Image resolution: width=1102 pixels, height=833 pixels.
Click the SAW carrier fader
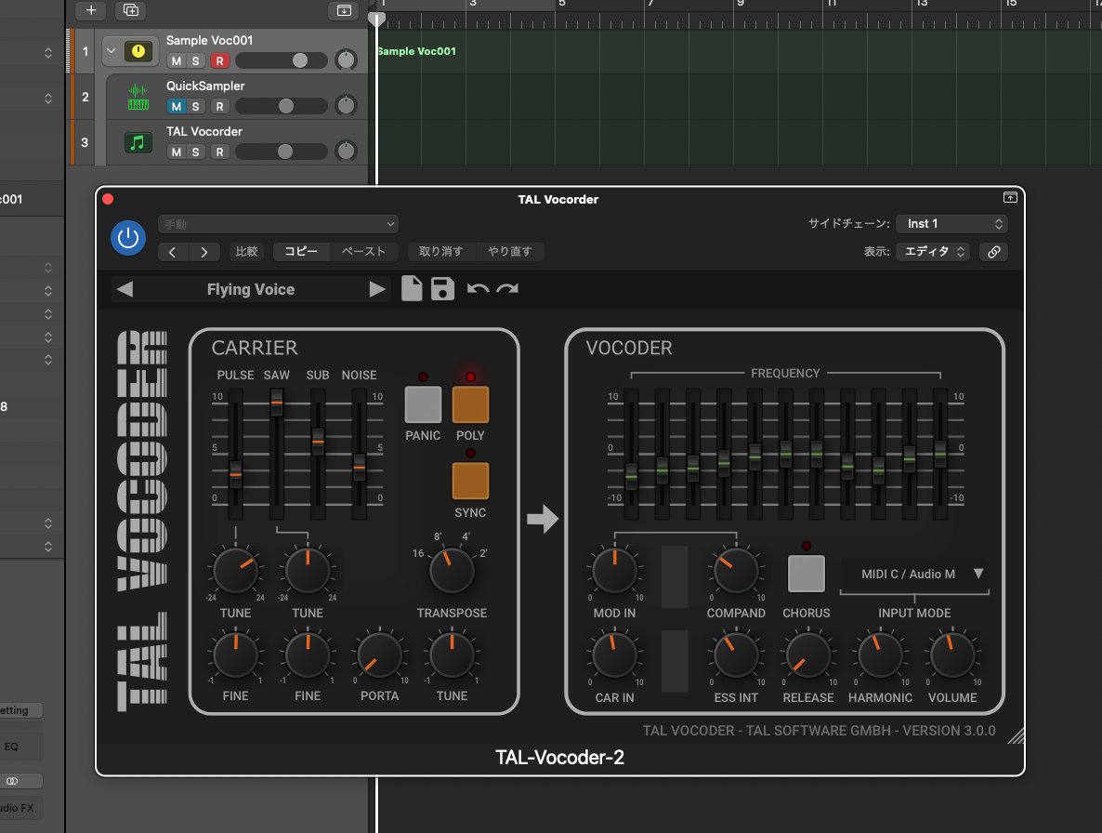277,403
